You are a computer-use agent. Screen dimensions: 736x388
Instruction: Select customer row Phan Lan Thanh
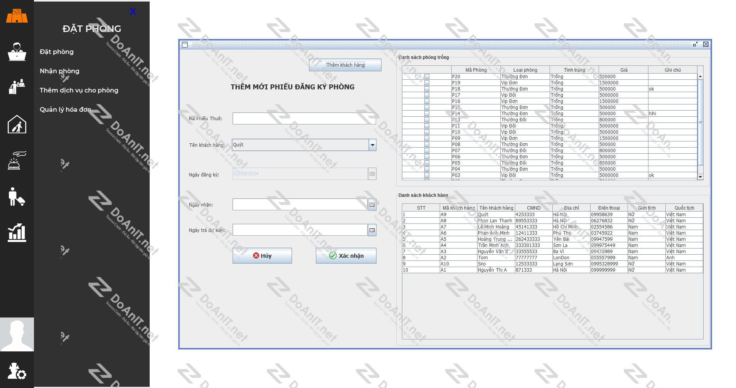(552, 221)
